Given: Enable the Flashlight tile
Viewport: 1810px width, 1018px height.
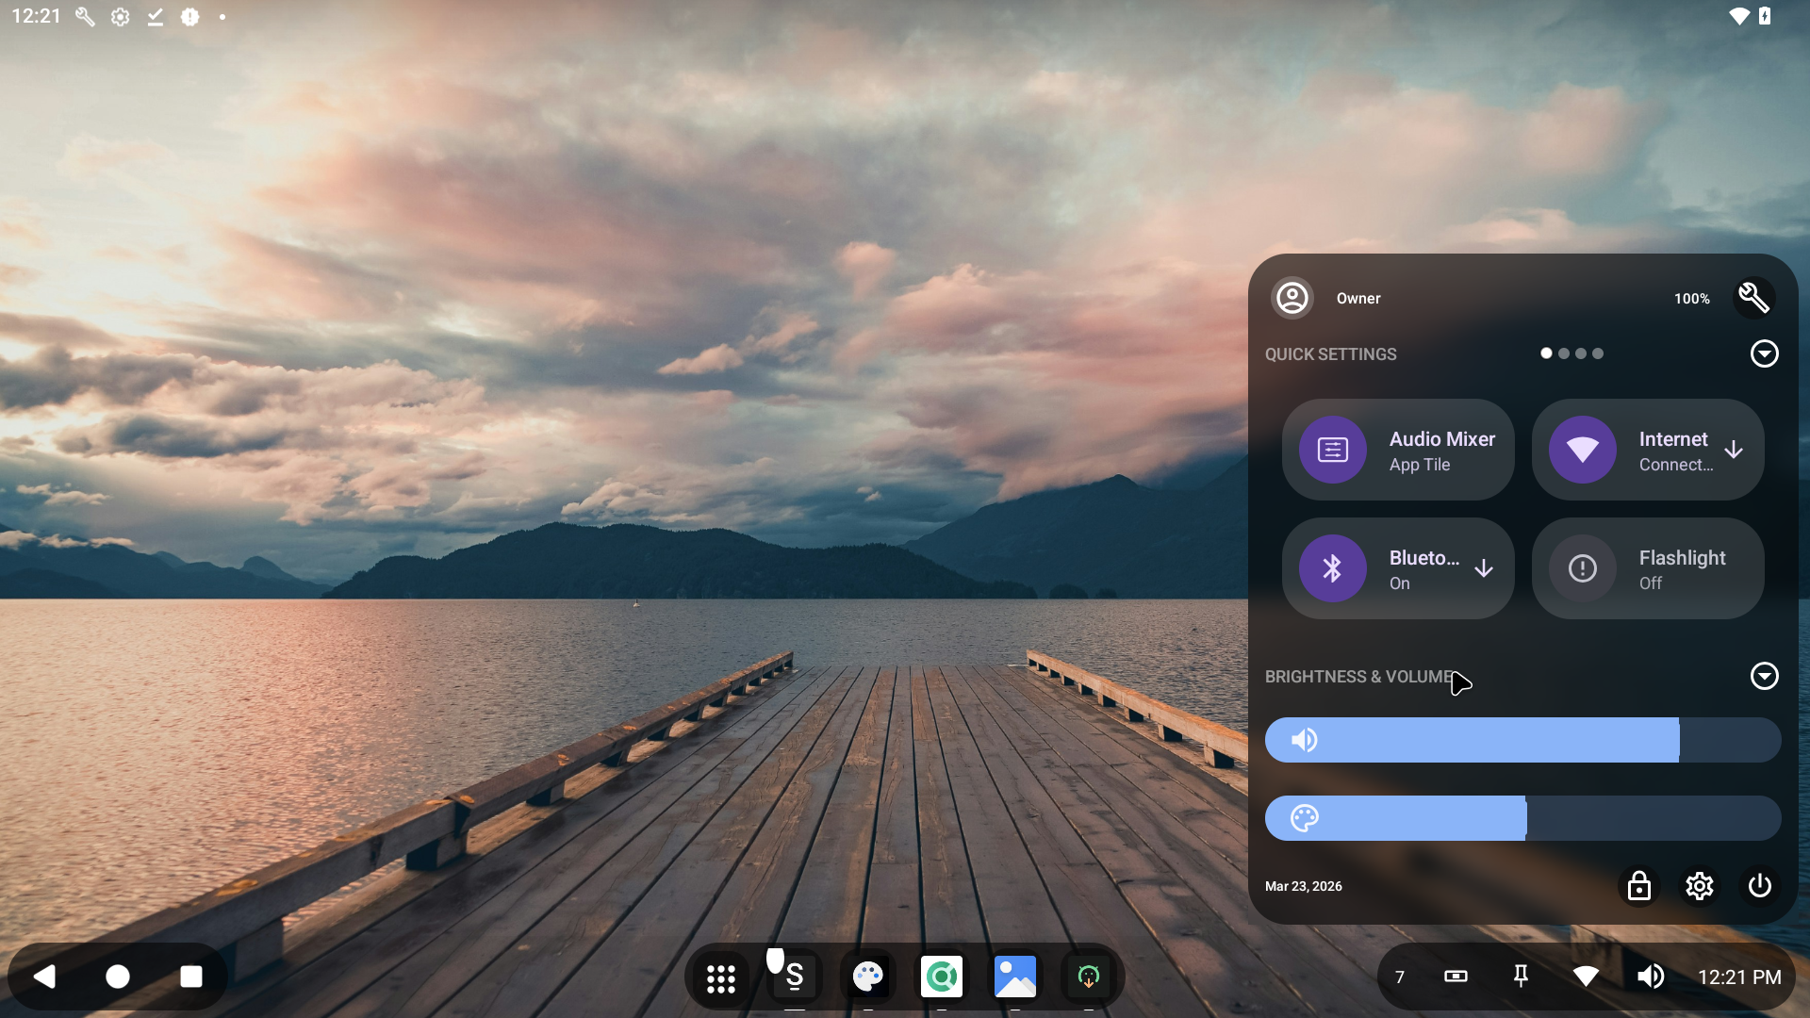Looking at the screenshot, I should pos(1647,568).
